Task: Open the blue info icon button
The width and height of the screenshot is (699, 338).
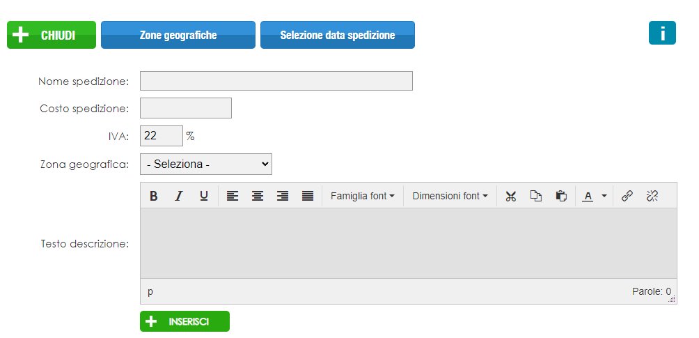Action: click(x=662, y=33)
